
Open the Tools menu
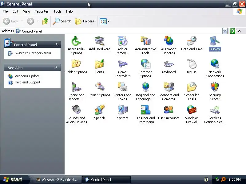58,11
